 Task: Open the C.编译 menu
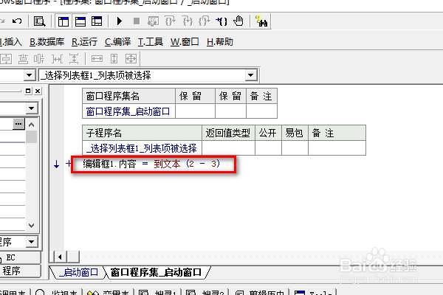[x=117, y=42]
